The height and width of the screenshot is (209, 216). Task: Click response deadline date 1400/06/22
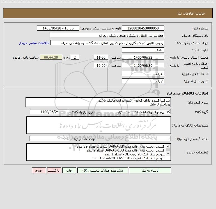tap(143, 57)
